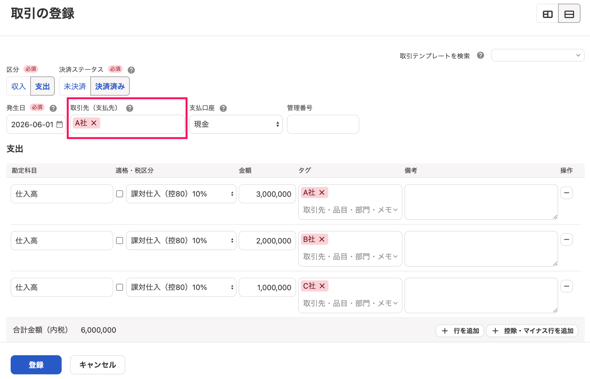Check 適格 checkbox in 1,000,000 row
Image resolution: width=590 pixels, height=379 pixels.
[x=120, y=287]
